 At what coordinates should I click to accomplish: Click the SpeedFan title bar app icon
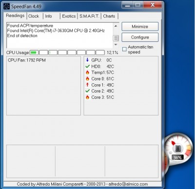7,6
